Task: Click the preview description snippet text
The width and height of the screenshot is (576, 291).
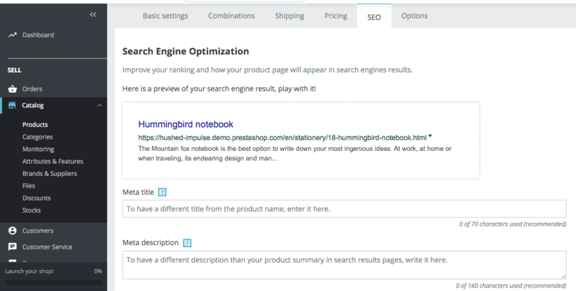Action: [x=294, y=154]
